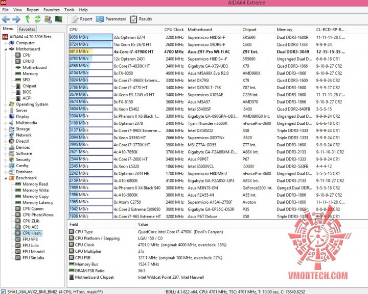Open the Tools menu

coord(69,10)
